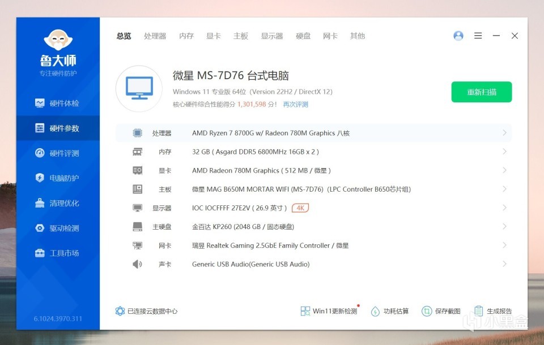Open 工具市场 tool market
This screenshot has width=544, height=345.
[x=58, y=253]
